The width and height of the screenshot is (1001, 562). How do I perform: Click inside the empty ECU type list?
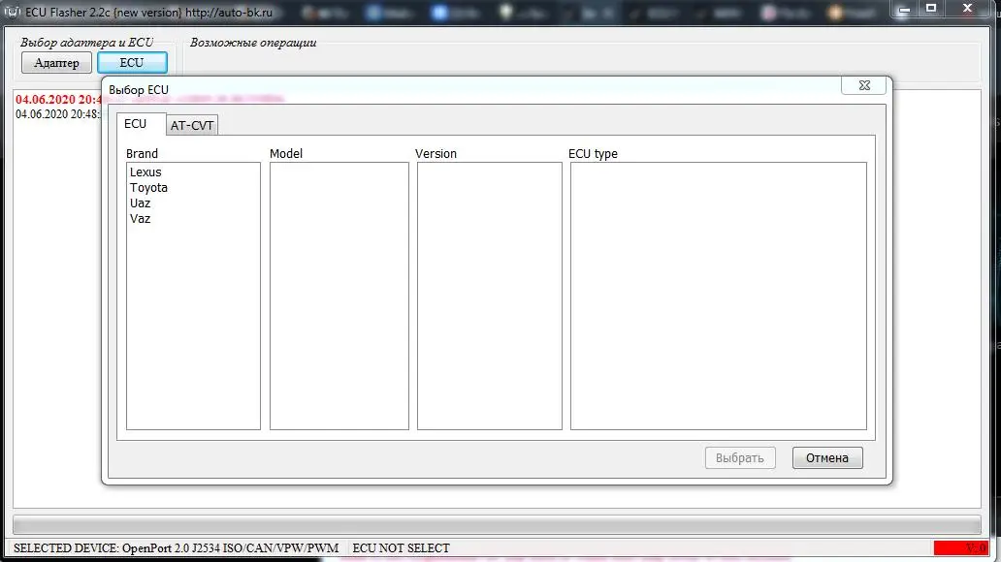[718, 296]
